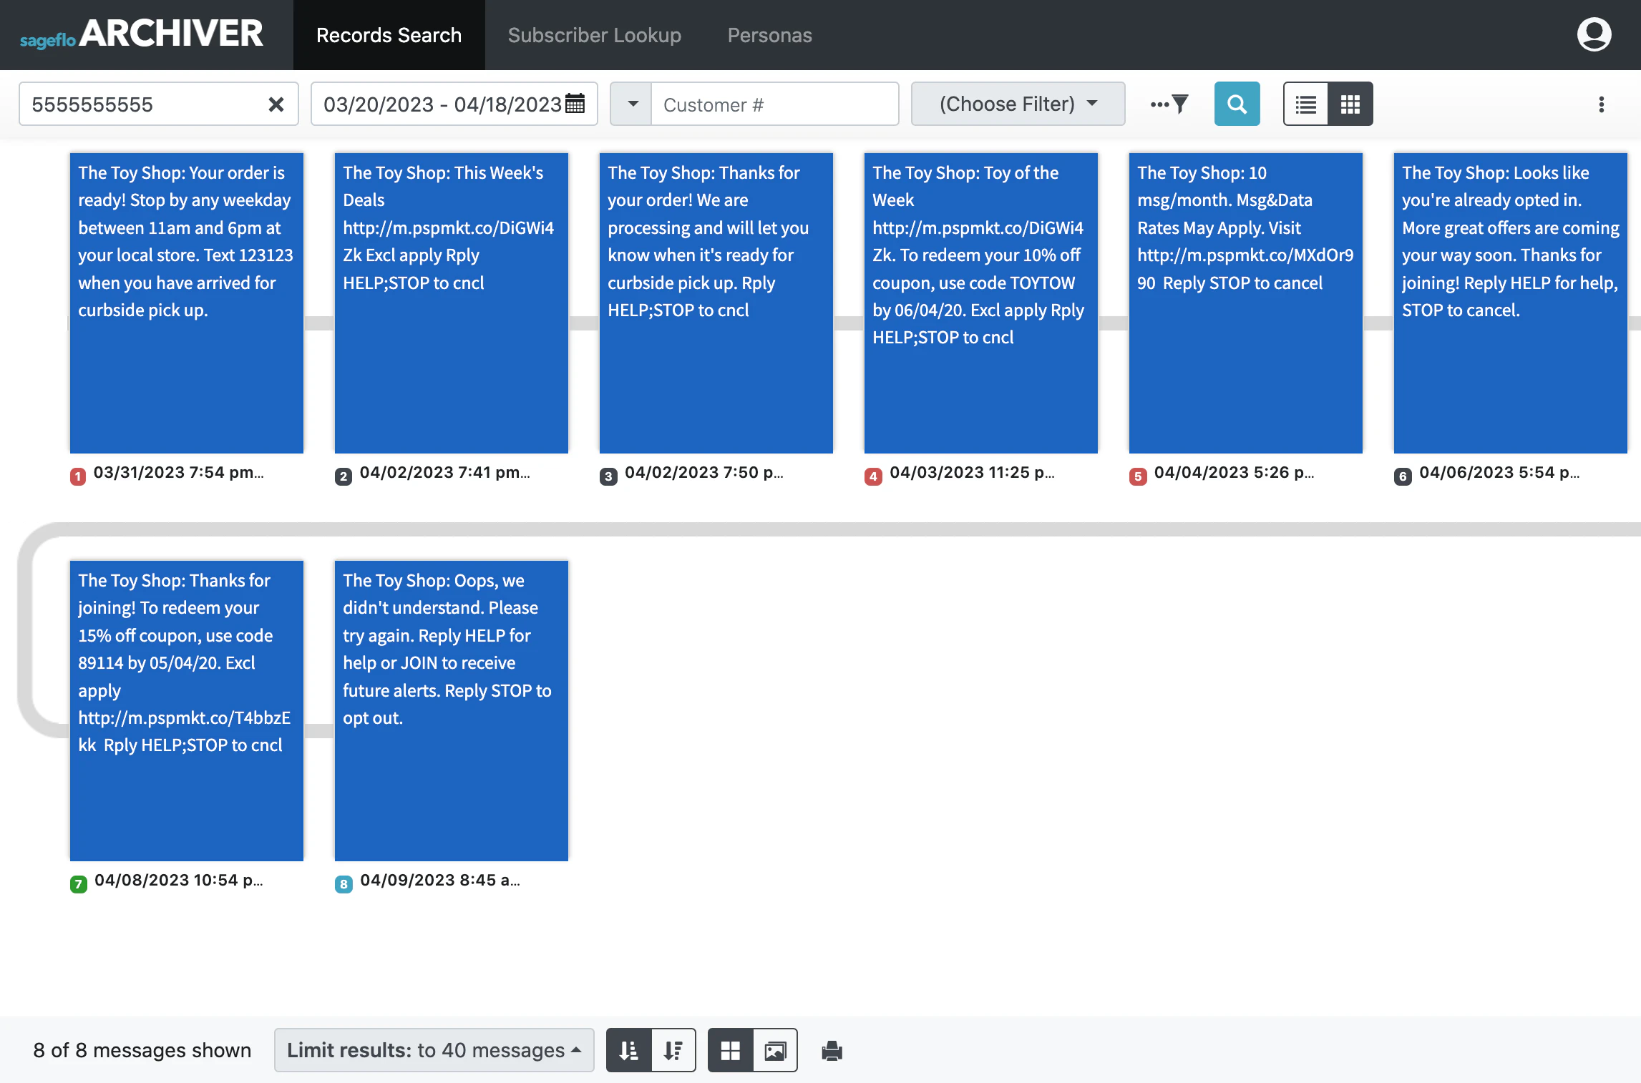Image resolution: width=1641 pixels, height=1083 pixels.
Task: Collapse the Limit results selector
Action: click(x=577, y=1049)
